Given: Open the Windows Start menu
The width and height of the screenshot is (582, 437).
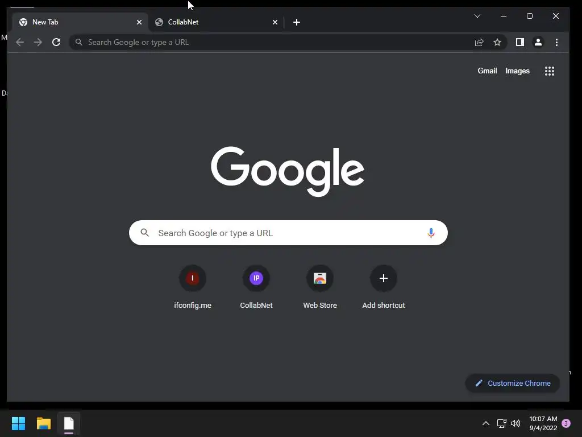Looking at the screenshot, I should [x=18, y=423].
